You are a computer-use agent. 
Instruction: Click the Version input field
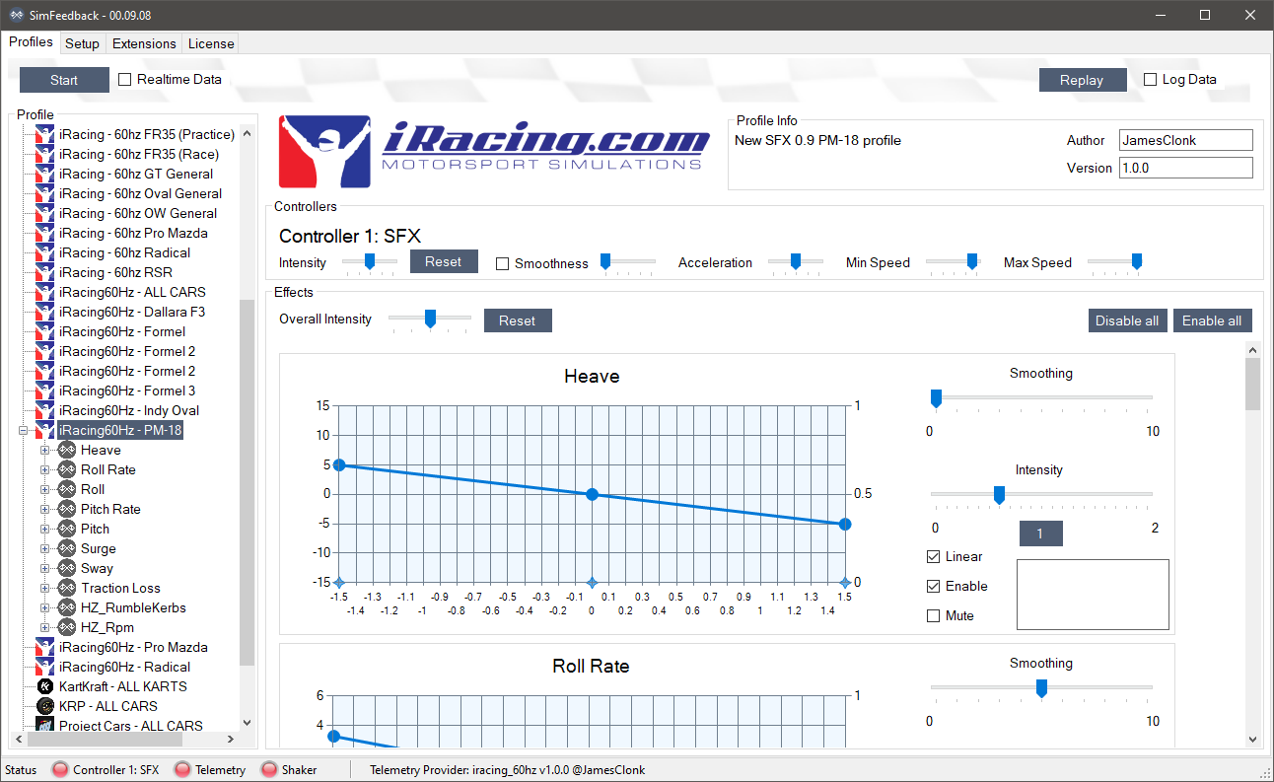pos(1186,168)
